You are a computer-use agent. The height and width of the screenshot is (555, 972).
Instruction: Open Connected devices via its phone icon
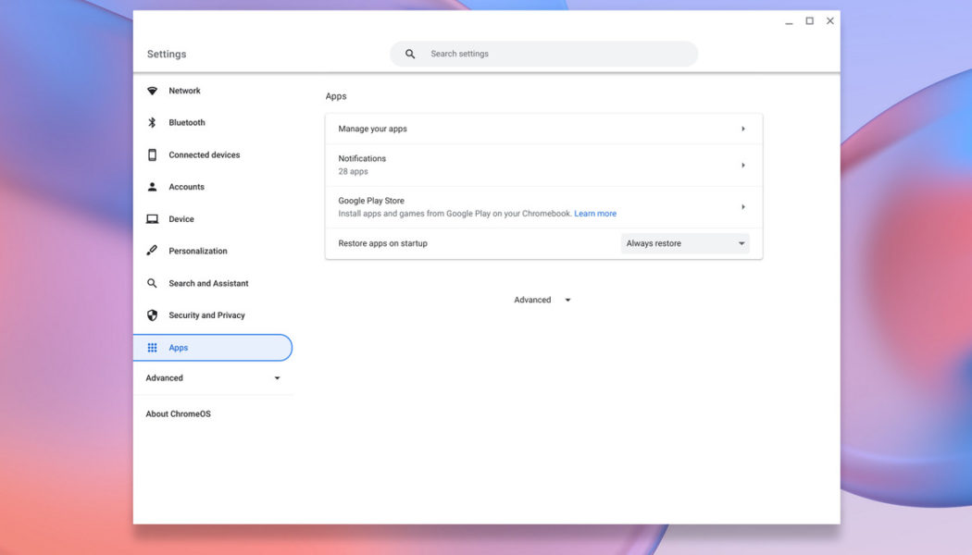(x=151, y=154)
